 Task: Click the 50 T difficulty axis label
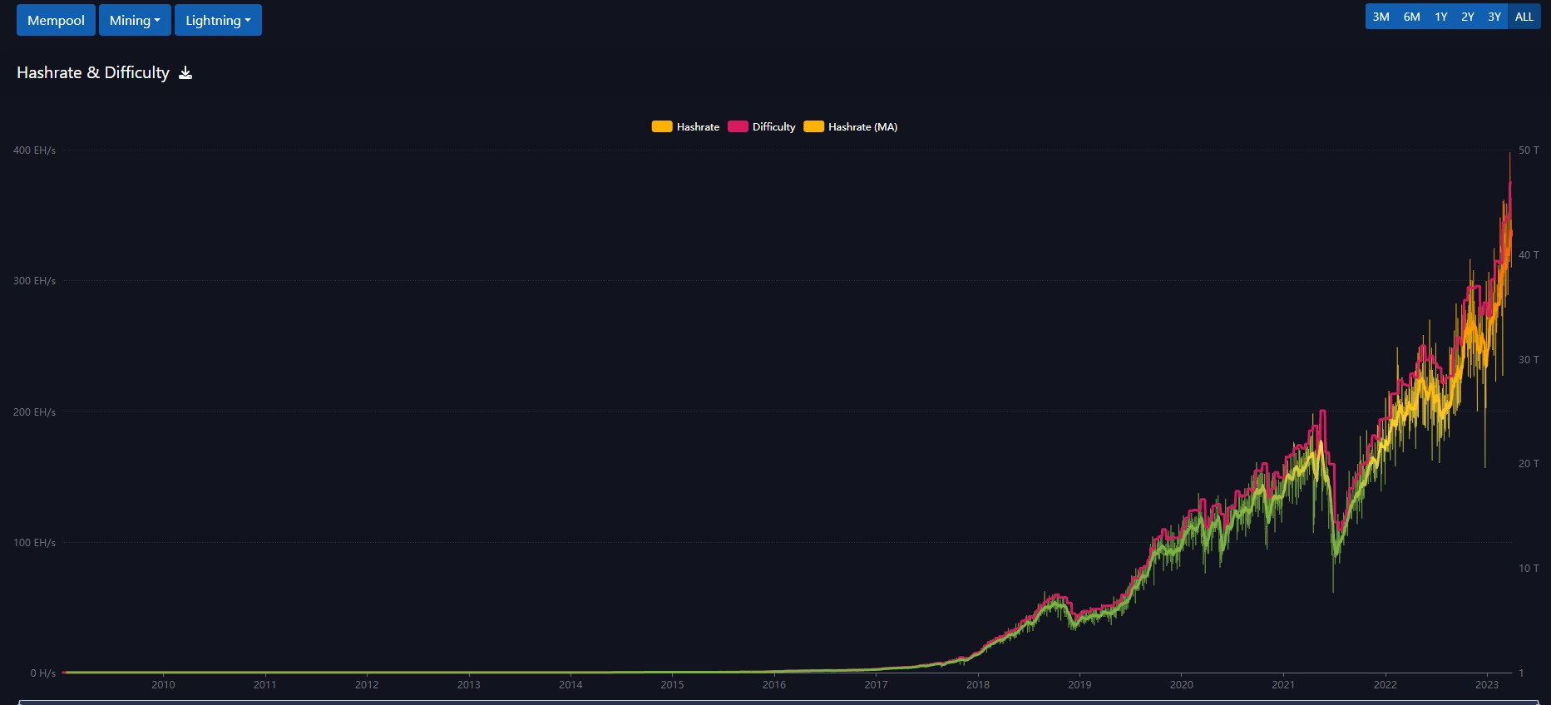1529,150
